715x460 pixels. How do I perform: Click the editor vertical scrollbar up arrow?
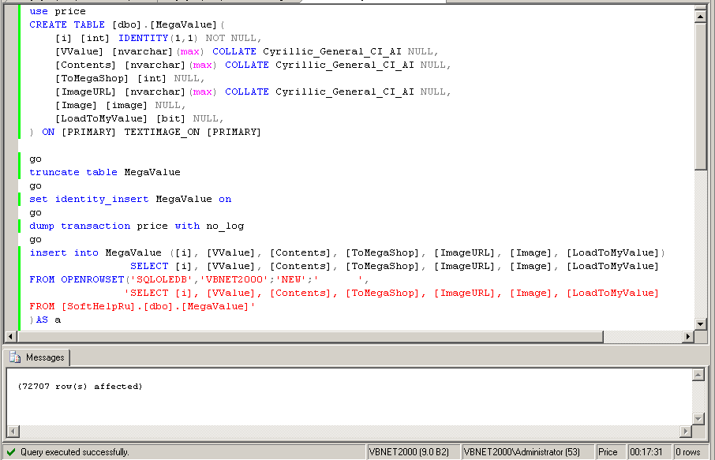[x=701, y=16]
